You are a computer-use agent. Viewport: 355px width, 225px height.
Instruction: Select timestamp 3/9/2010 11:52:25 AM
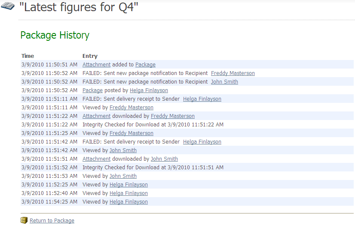coord(49,185)
